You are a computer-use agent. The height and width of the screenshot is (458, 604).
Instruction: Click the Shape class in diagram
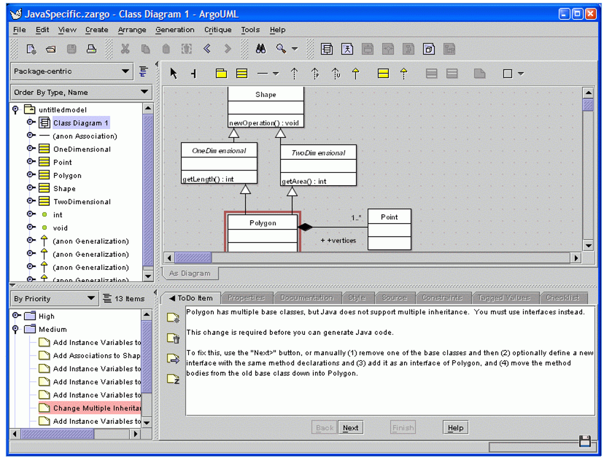(x=266, y=107)
